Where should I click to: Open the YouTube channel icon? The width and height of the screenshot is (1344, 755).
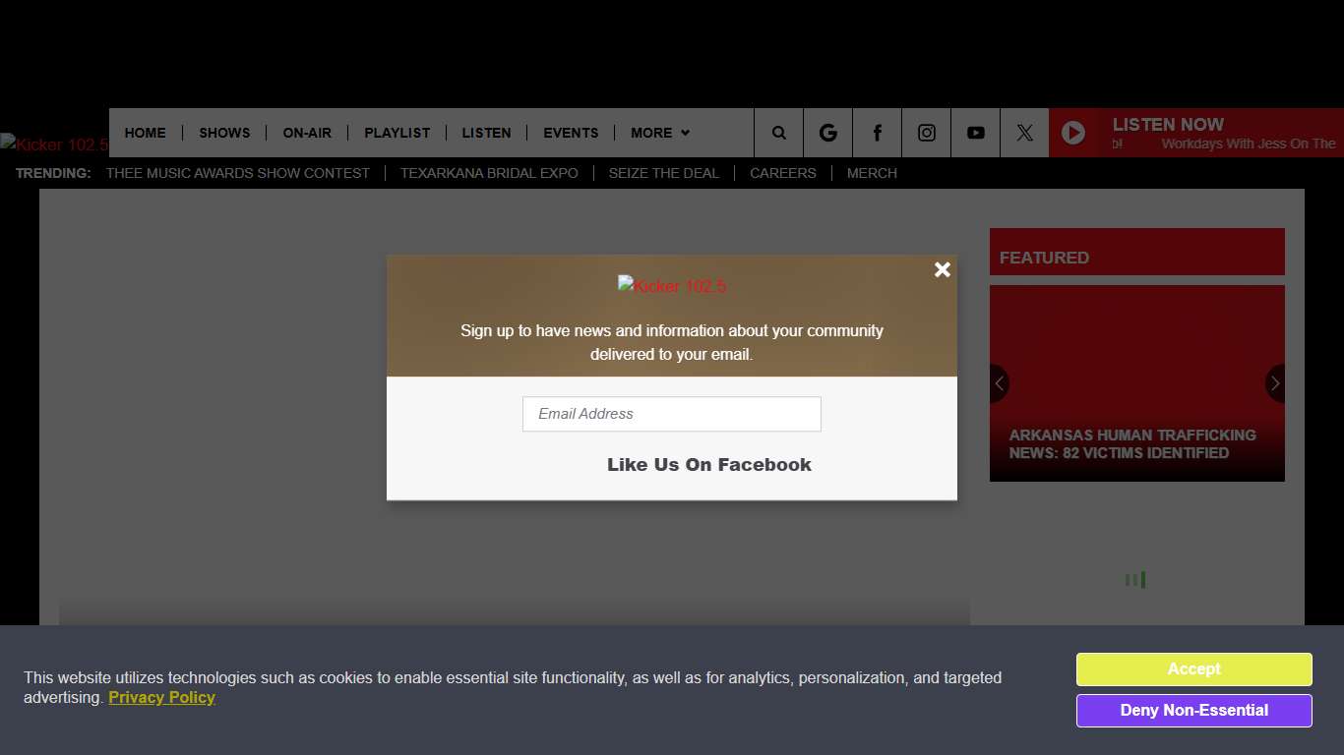975,133
